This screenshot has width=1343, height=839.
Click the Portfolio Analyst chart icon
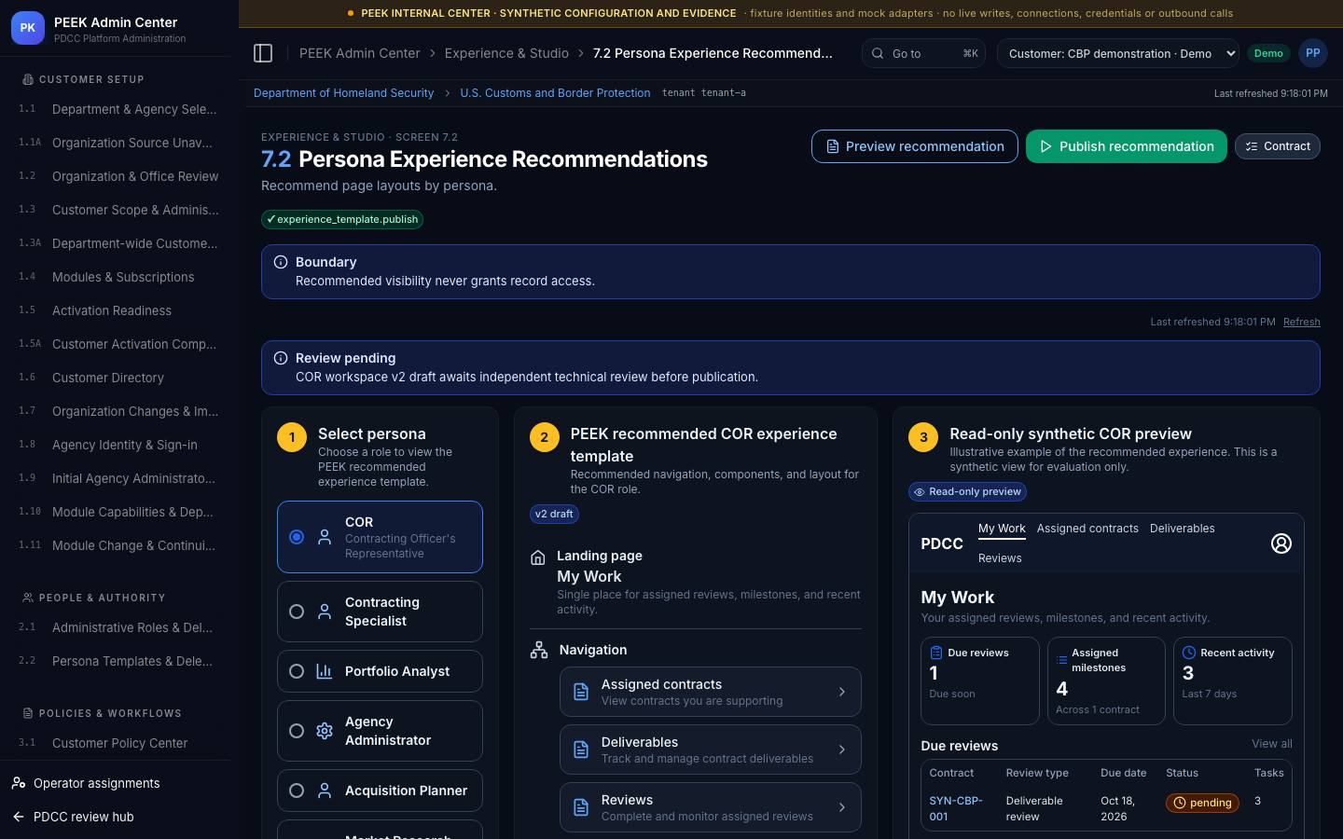(x=325, y=671)
